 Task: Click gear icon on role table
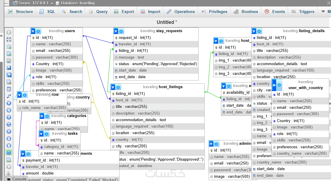click(25, 95)
